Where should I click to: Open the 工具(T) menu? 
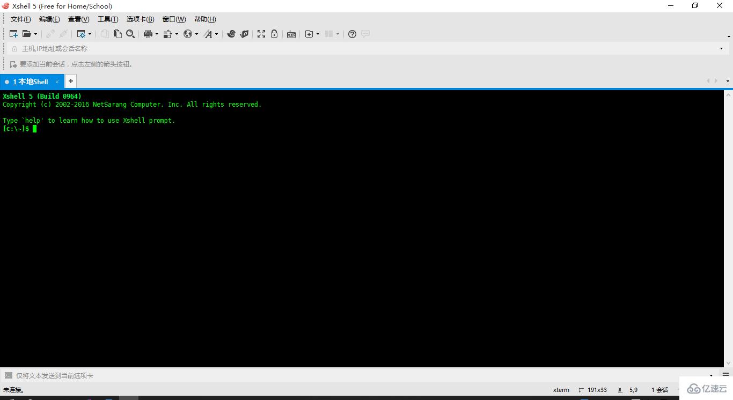click(x=108, y=19)
